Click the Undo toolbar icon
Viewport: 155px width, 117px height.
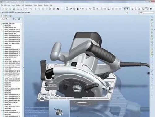26,9
